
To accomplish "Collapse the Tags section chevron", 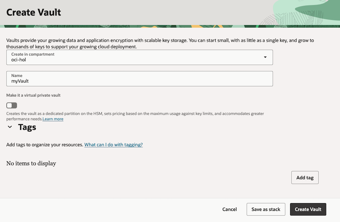I will 10,127.
